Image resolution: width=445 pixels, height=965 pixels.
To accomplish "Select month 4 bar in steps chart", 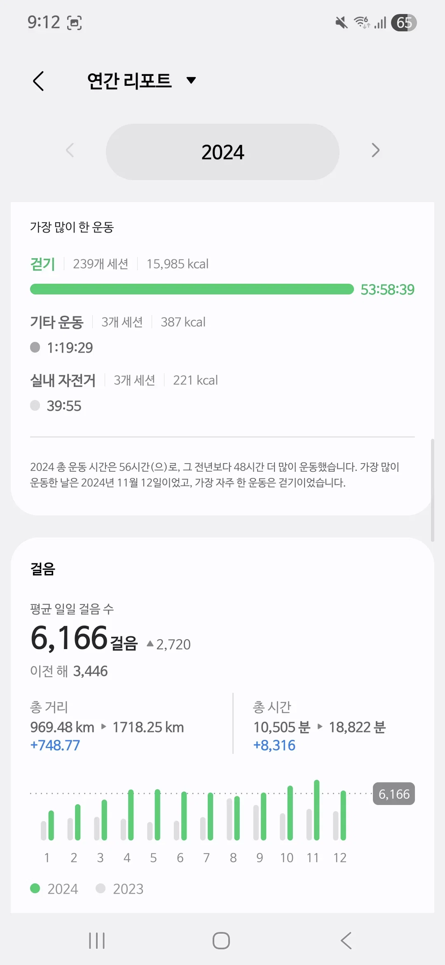I will 127,815.
